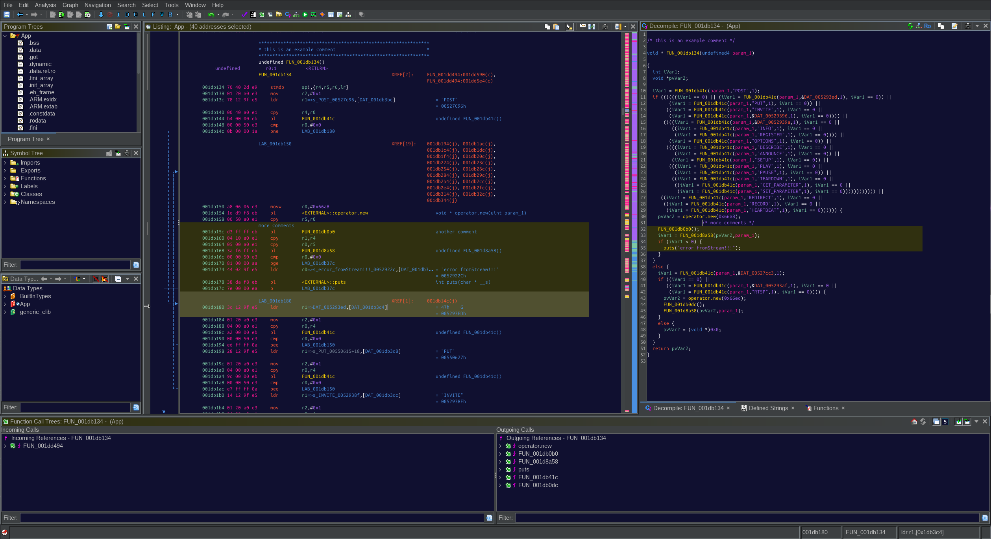Select the .rodata section in Program Trees
The height and width of the screenshot is (539, 991).
[x=37, y=121]
